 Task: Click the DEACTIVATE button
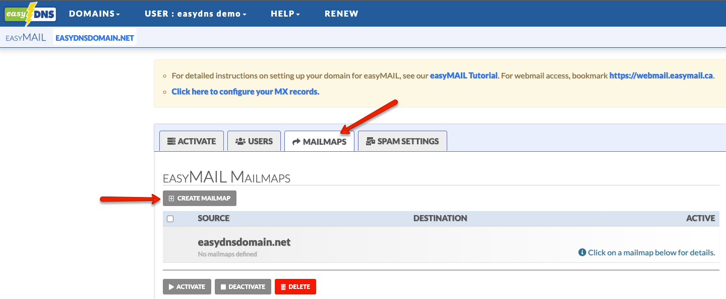[x=243, y=287]
